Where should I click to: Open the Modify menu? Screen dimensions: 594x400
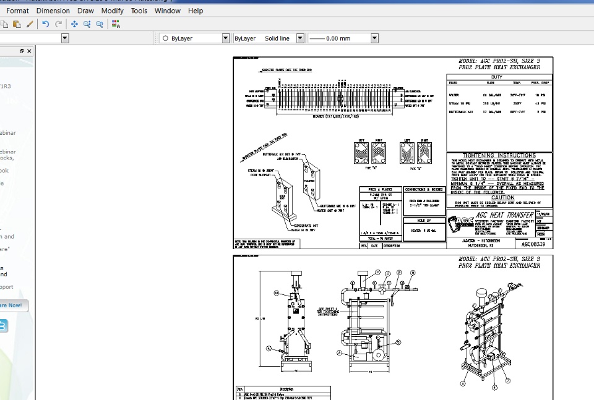click(112, 11)
